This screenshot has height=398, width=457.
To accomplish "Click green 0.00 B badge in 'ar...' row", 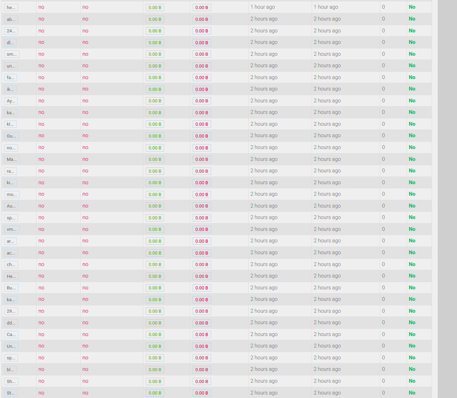I will (x=155, y=241).
